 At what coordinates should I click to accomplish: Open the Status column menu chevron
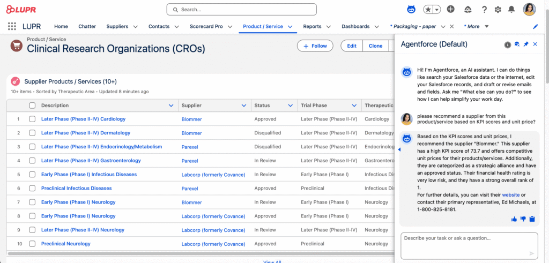click(x=290, y=106)
